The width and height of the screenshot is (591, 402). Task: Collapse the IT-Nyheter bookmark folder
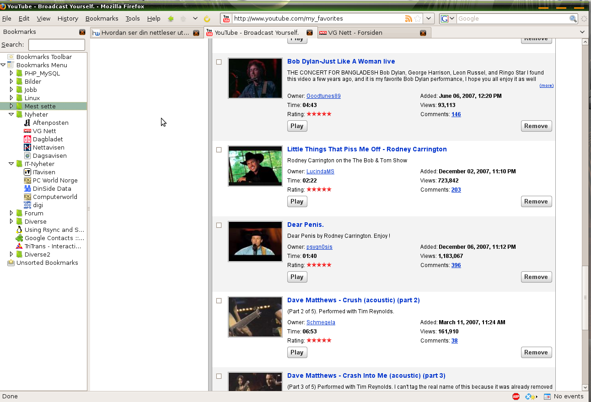(11, 164)
